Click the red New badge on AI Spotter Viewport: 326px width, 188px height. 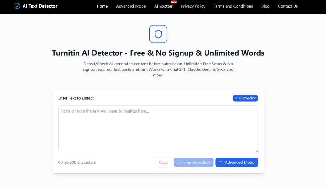(174, 2)
